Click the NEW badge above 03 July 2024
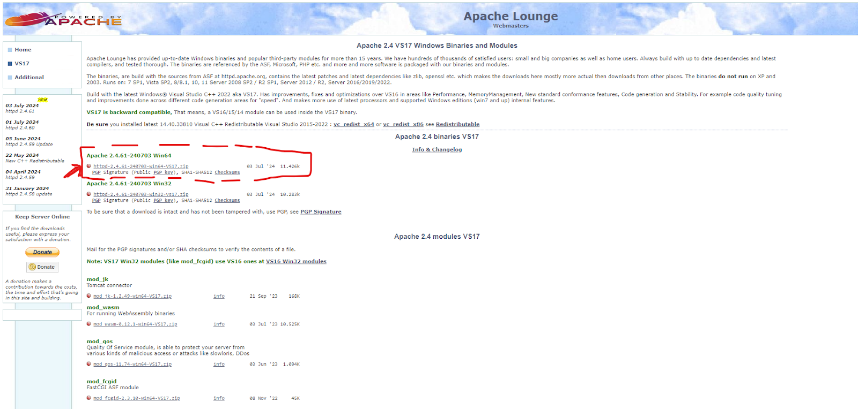 [43, 100]
